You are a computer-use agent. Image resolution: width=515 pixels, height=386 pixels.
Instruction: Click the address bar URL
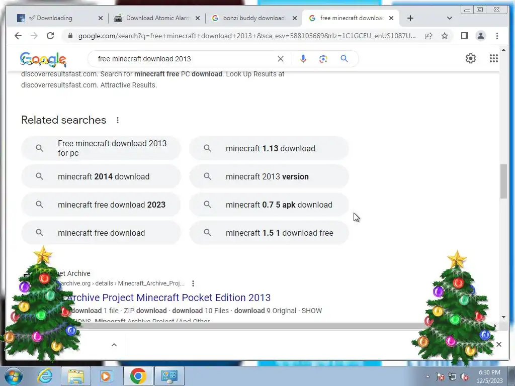[x=247, y=36]
